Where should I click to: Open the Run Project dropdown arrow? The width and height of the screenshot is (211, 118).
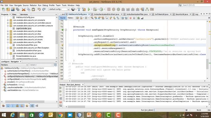point(92,10)
